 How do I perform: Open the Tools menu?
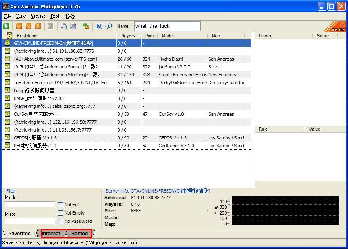point(56,16)
